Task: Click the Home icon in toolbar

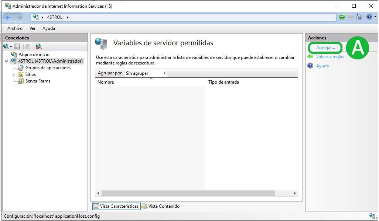Action: click(359, 17)
